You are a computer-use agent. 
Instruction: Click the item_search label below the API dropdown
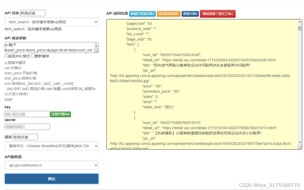[x=33, y=29]
